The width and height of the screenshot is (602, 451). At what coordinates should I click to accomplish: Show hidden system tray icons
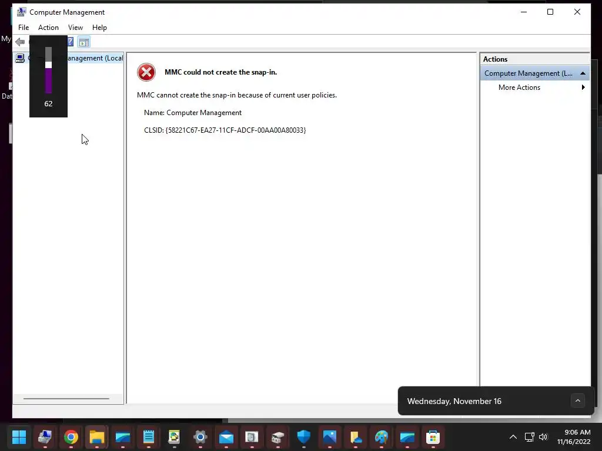(x=513, y=437)
